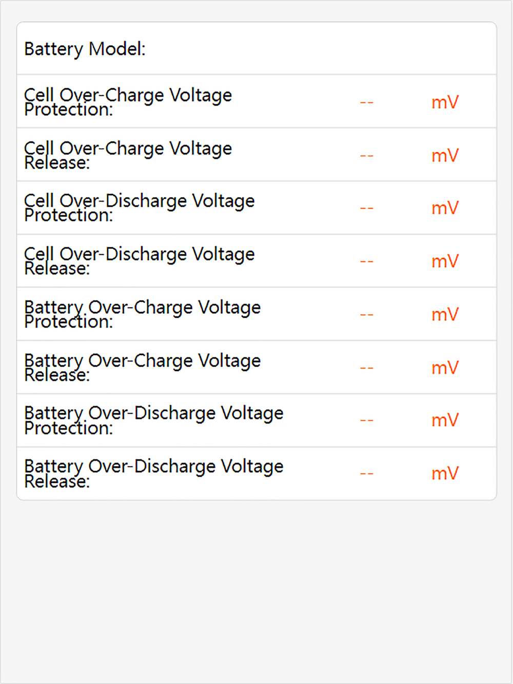Click the Battery Over-Charge Voltage Release value
This screenshot has width=513, height=684.
click(x=366, y=368)
